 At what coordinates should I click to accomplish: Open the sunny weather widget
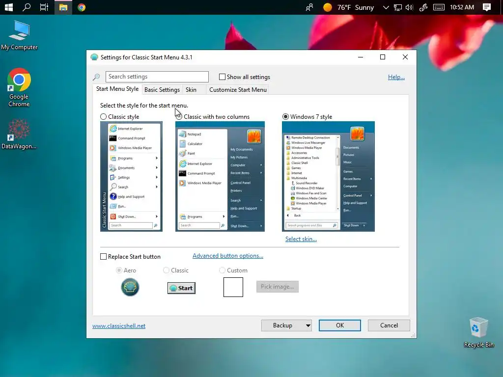click(x=348, y=7)
